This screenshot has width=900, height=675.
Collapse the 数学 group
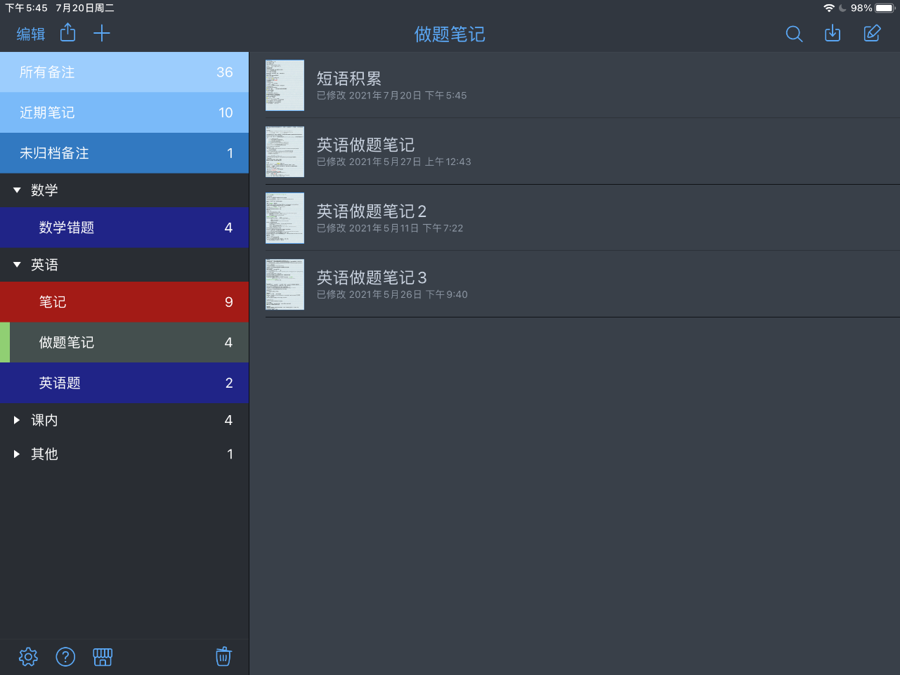pos(17,190)
